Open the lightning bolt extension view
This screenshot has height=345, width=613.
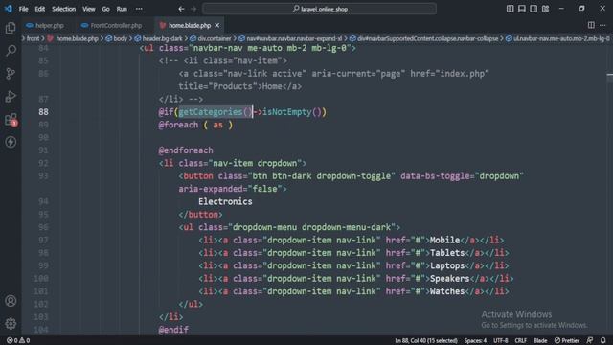[x=11, y=142]
